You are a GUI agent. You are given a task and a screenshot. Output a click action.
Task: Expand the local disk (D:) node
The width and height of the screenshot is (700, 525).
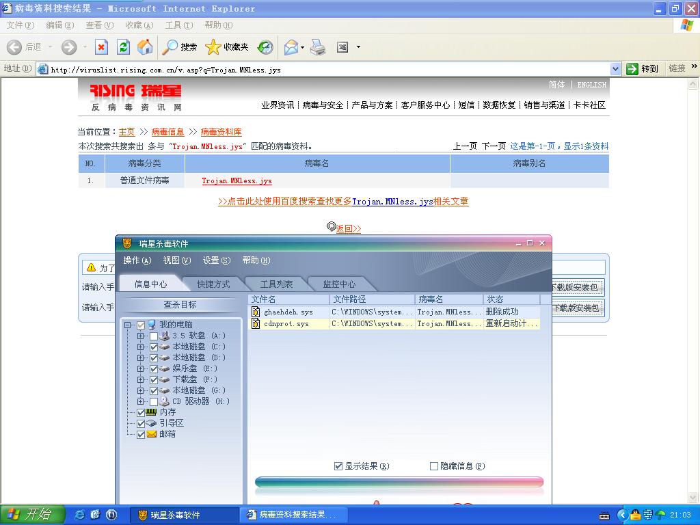coord(140,358)
